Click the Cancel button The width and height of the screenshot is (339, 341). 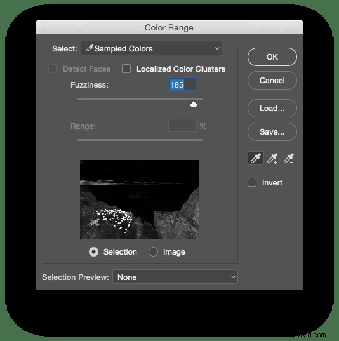272,81
